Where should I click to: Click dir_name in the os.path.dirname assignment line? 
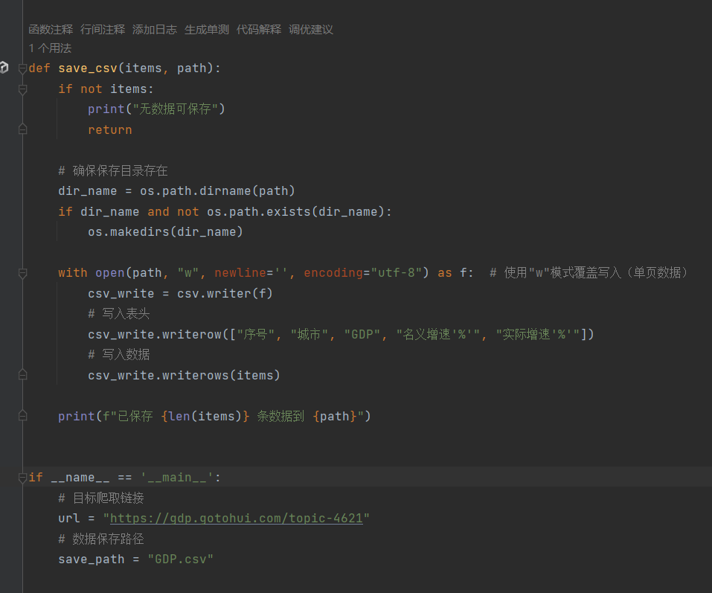87,191
